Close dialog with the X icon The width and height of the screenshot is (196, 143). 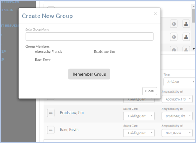[x=155, y=13]
